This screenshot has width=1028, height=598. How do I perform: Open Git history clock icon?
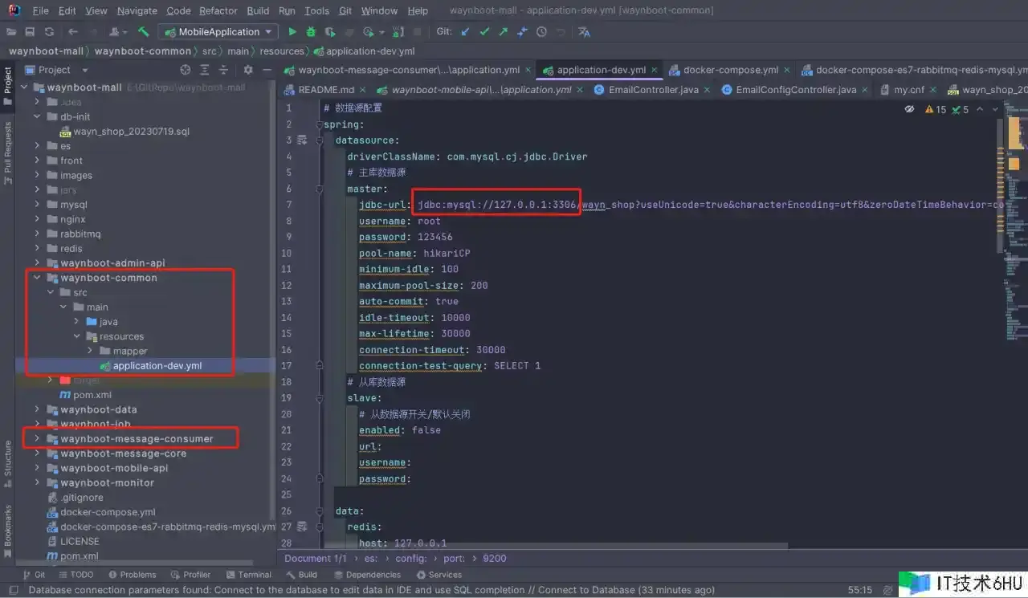click(x=541, y=32)
